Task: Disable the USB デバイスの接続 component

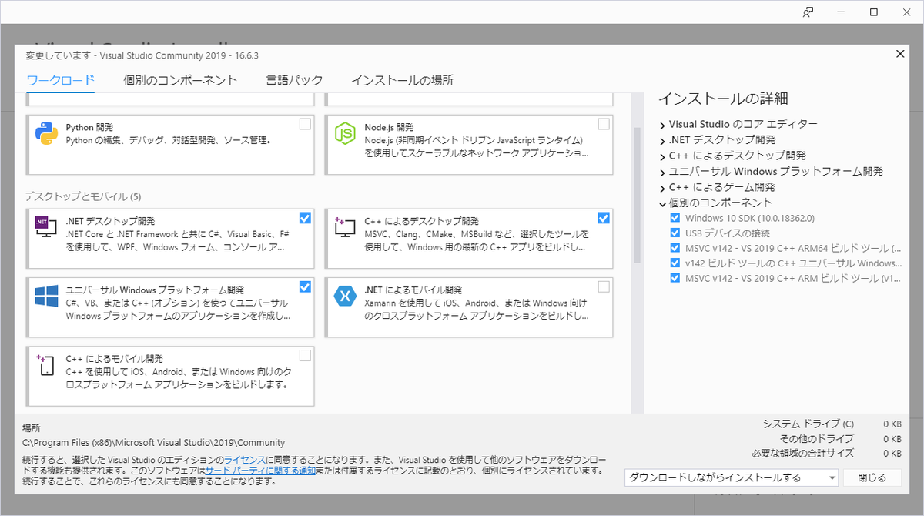Action: click(x=675, y=233)
